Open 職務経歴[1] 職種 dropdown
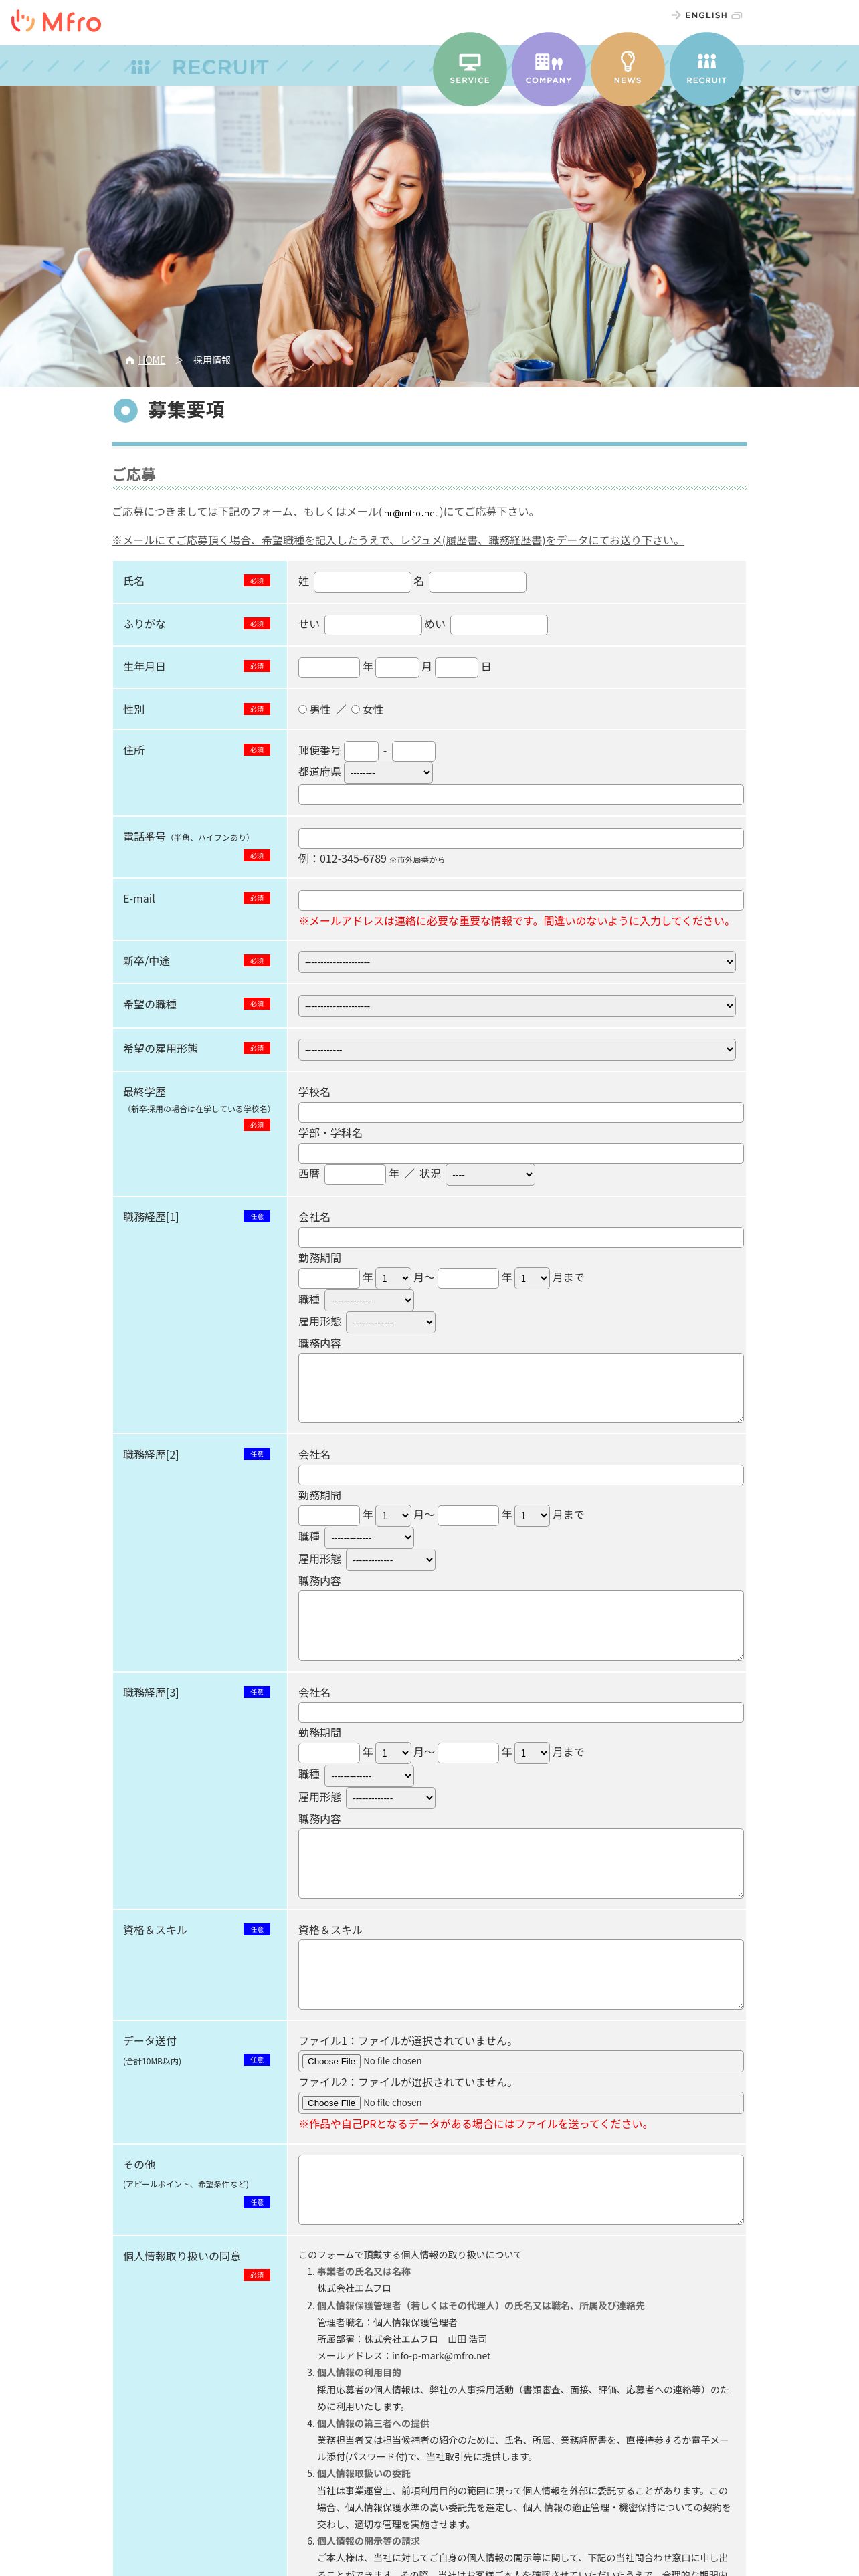 click(x=369, y=1300)
